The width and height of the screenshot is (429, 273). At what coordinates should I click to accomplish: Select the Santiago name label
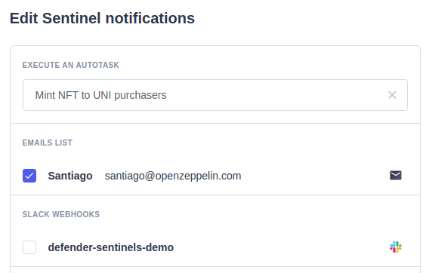(x=70, y=176)
